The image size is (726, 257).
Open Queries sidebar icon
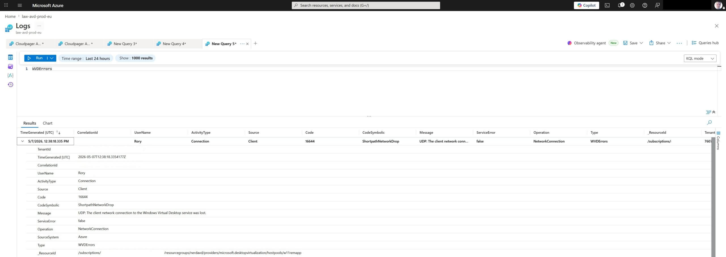point(10,66)
